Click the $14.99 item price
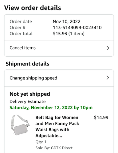 (101, 118)
